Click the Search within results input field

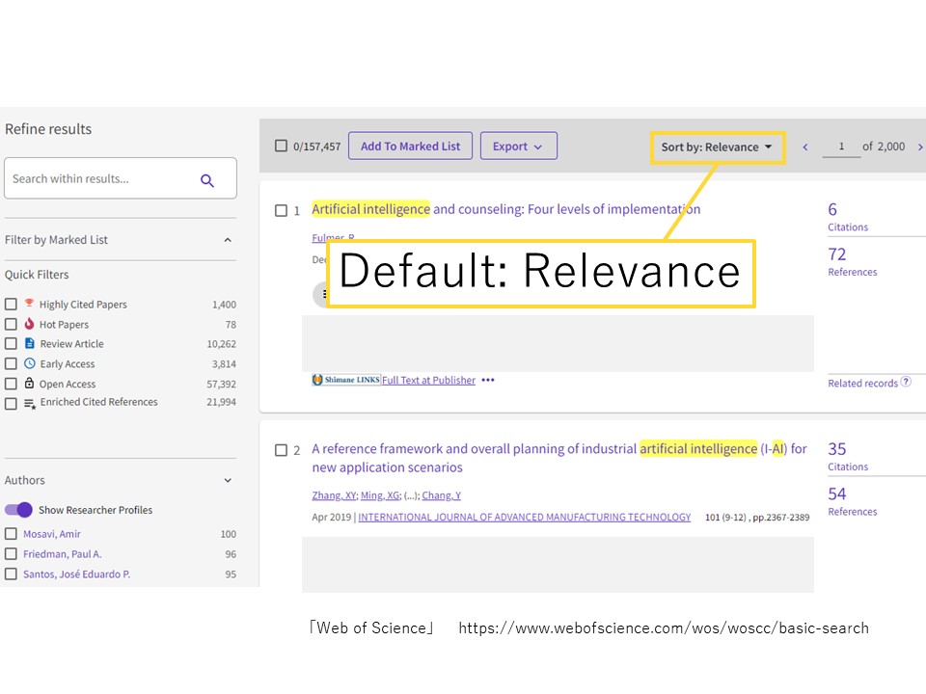(121, 178)
